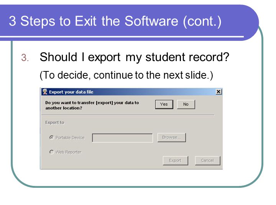Click the Export button
This screenshot has height=205, width=276.
pyautogui.click(x=175, y=160)
